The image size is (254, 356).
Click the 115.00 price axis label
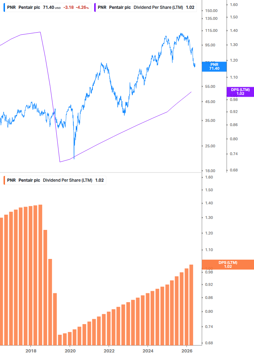tap(211, 30)
